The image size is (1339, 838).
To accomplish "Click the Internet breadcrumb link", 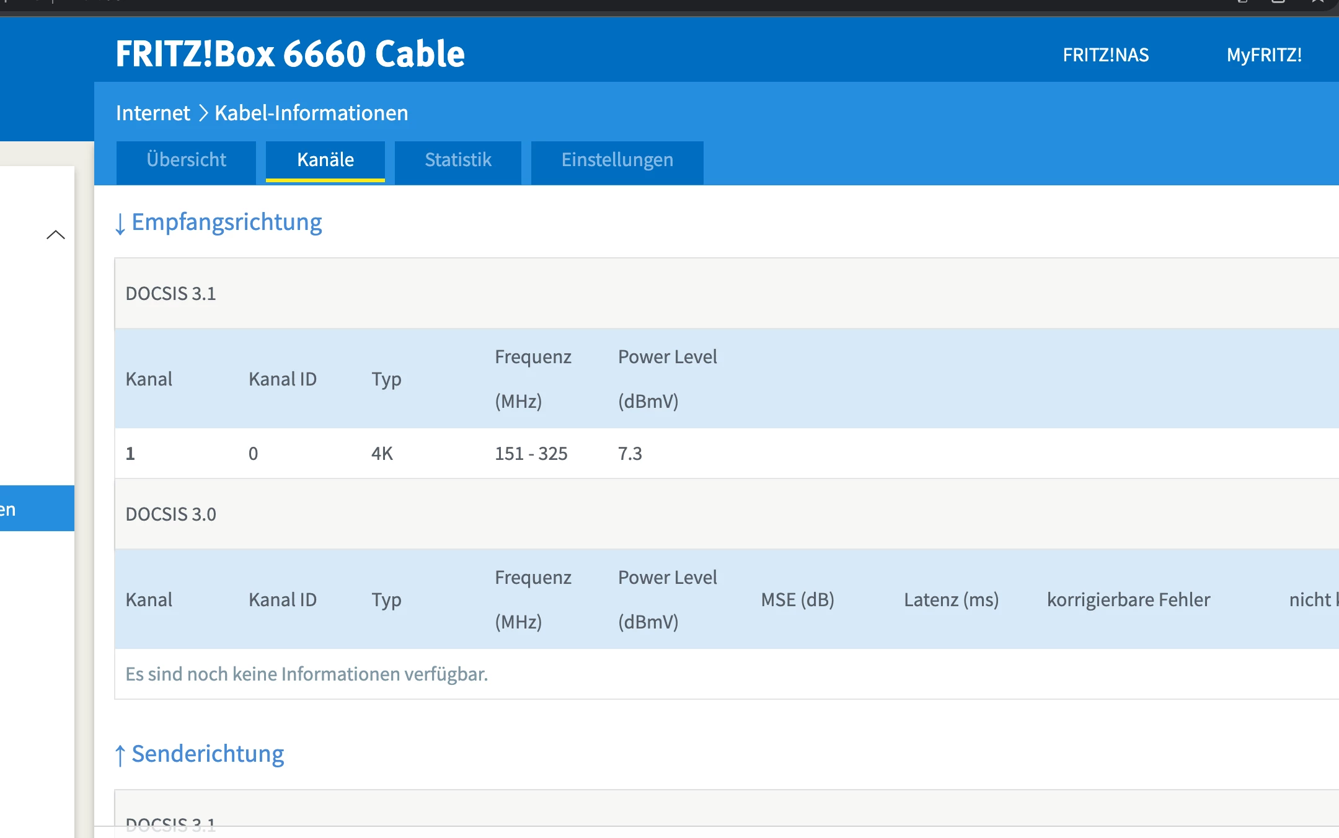I will (152, 113).
